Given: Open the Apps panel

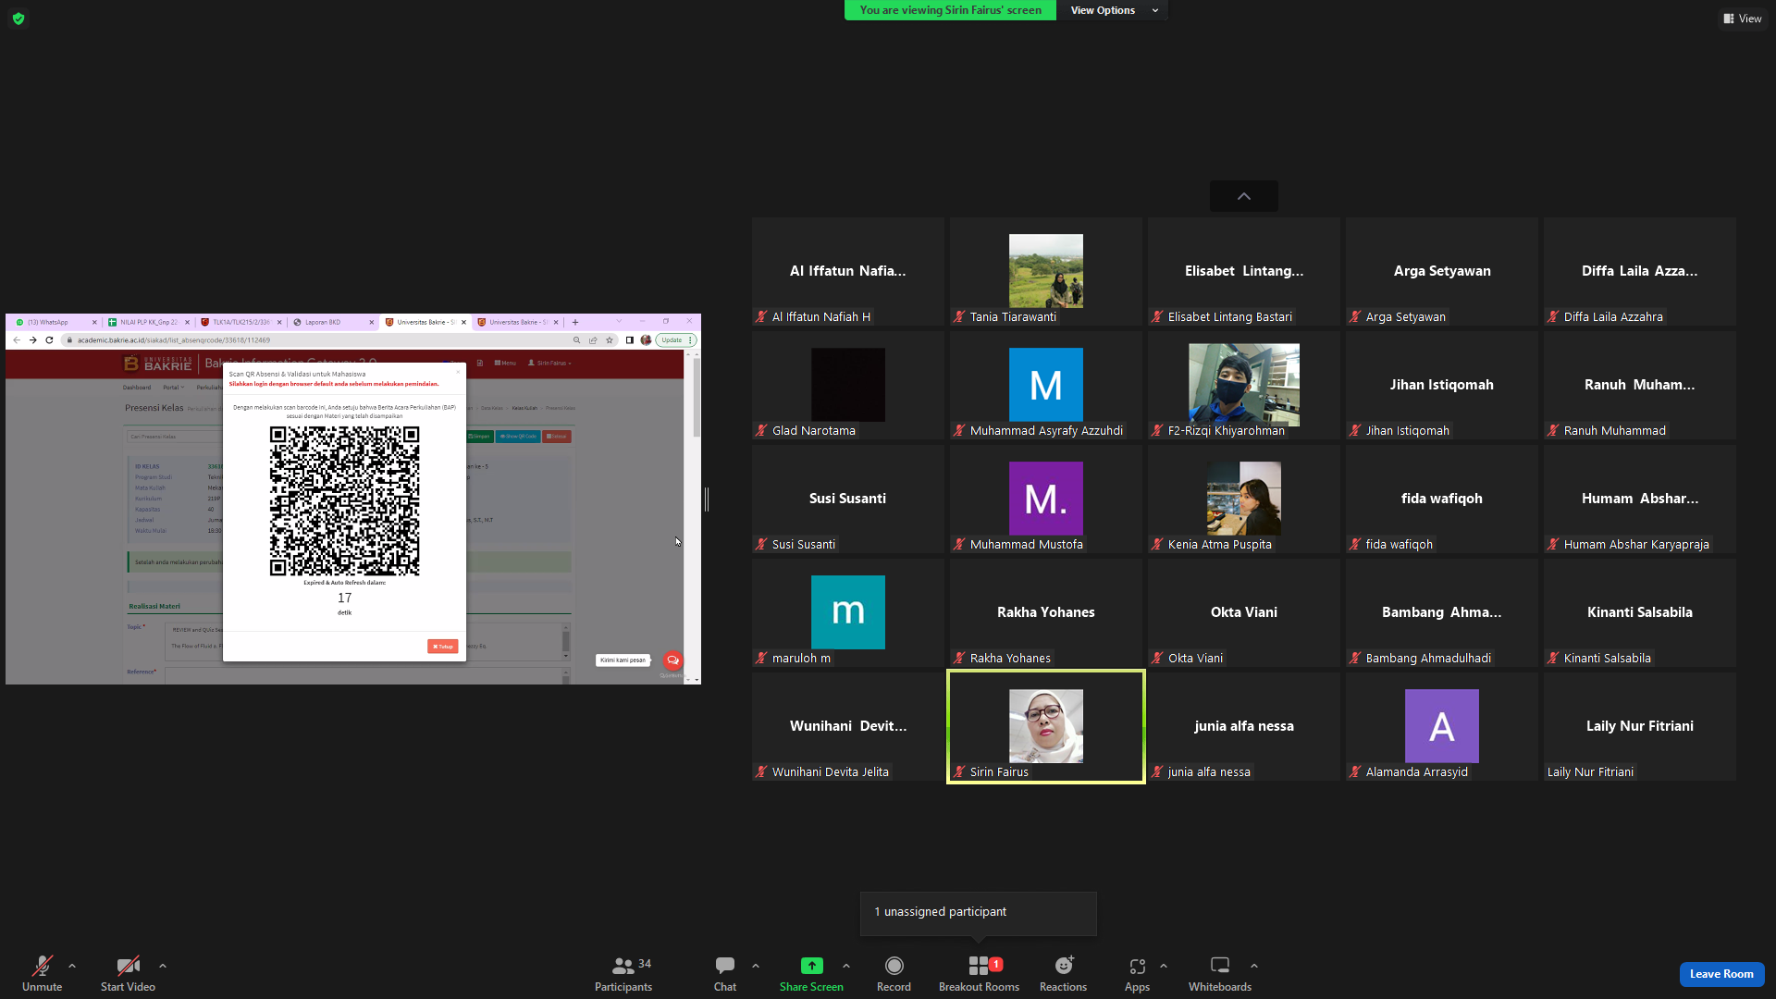Looking at the screenshot, I should (x=1137, y=974).
